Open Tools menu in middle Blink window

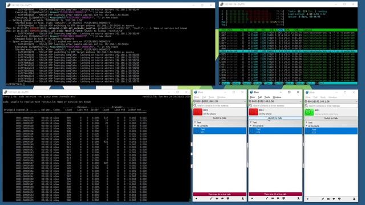(x=267, y=97)
